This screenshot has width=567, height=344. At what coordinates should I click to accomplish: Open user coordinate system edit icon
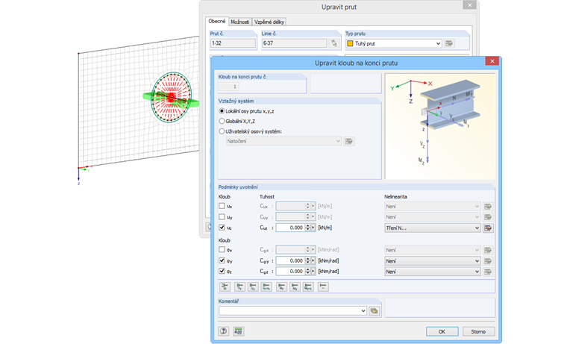point(349,141)
